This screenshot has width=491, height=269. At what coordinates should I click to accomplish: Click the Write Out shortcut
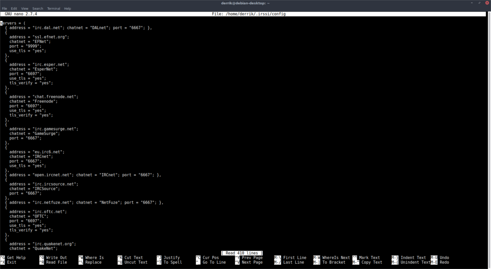pos(53,258)
